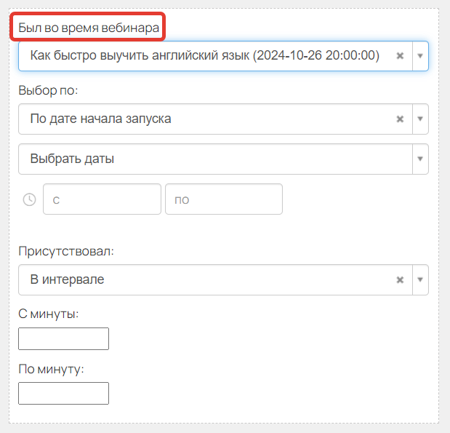
Task: Click the 'Выбор по:' label
Action: click(x=48, y=90)
